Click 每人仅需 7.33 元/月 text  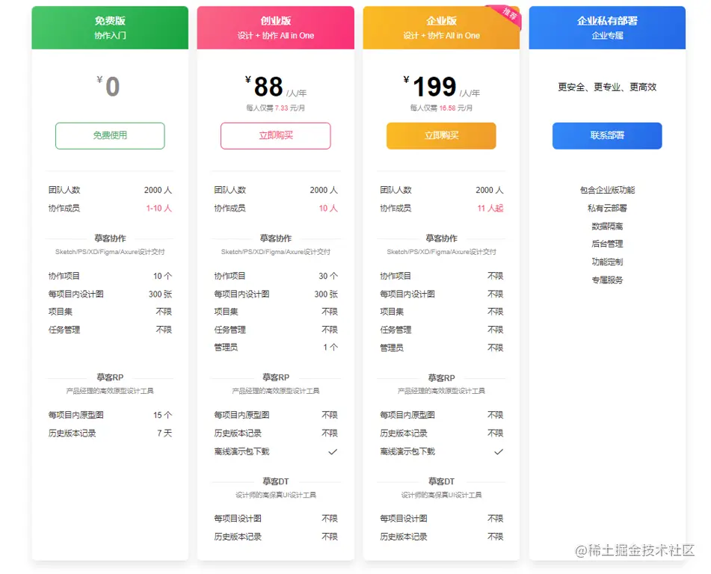[x=276, y=108]
